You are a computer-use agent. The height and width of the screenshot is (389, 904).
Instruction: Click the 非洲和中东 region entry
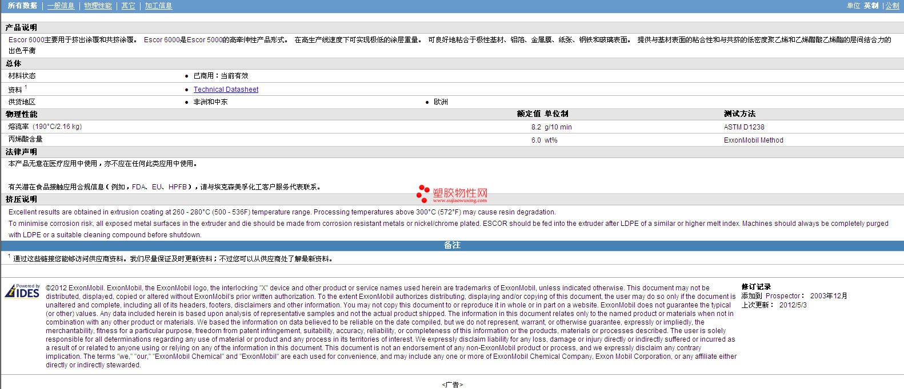[x=210, y=102]
